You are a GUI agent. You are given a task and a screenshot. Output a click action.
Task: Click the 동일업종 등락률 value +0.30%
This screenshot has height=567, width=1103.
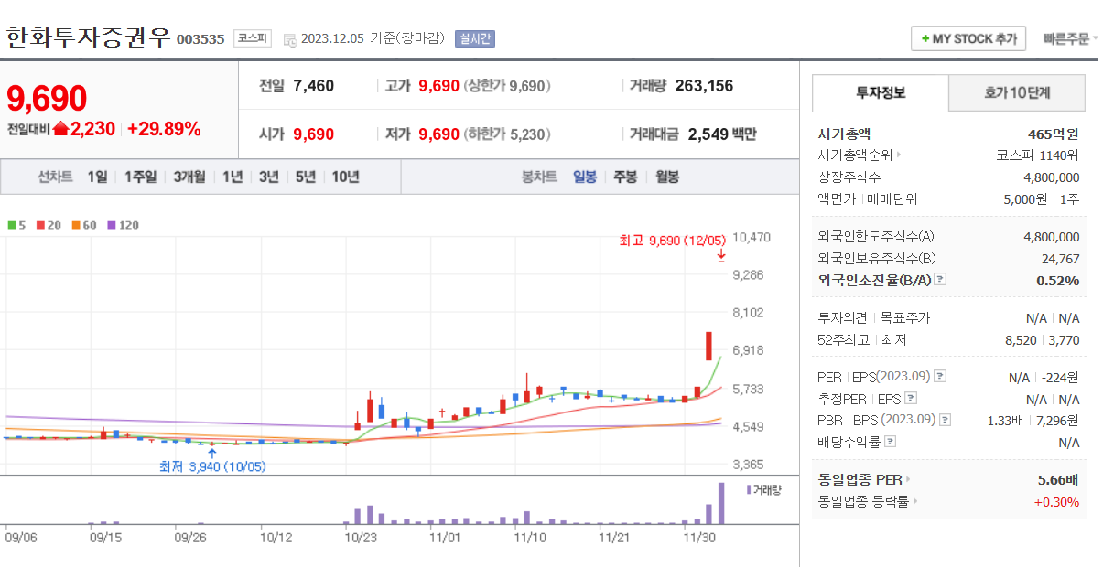click(x=1056, y=501)
